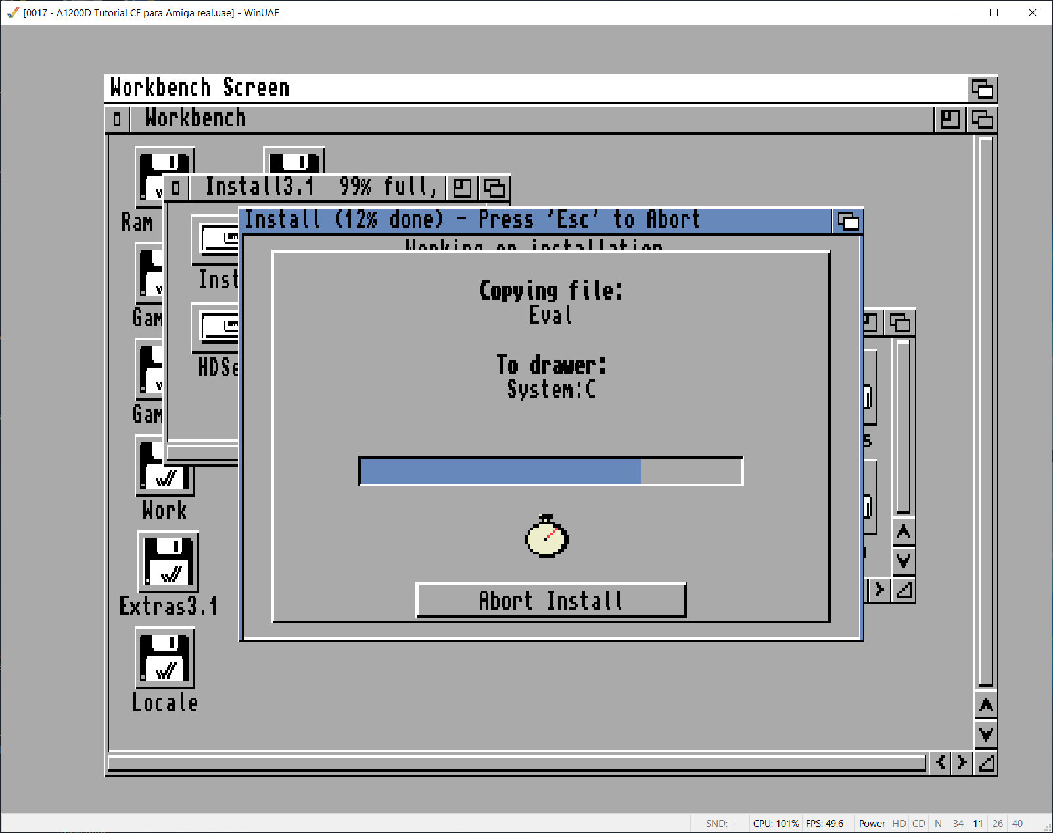Click the partially hidden disk icon behind Install3.1
Screen dimensions: 1053x833
[x=294, y=160]
